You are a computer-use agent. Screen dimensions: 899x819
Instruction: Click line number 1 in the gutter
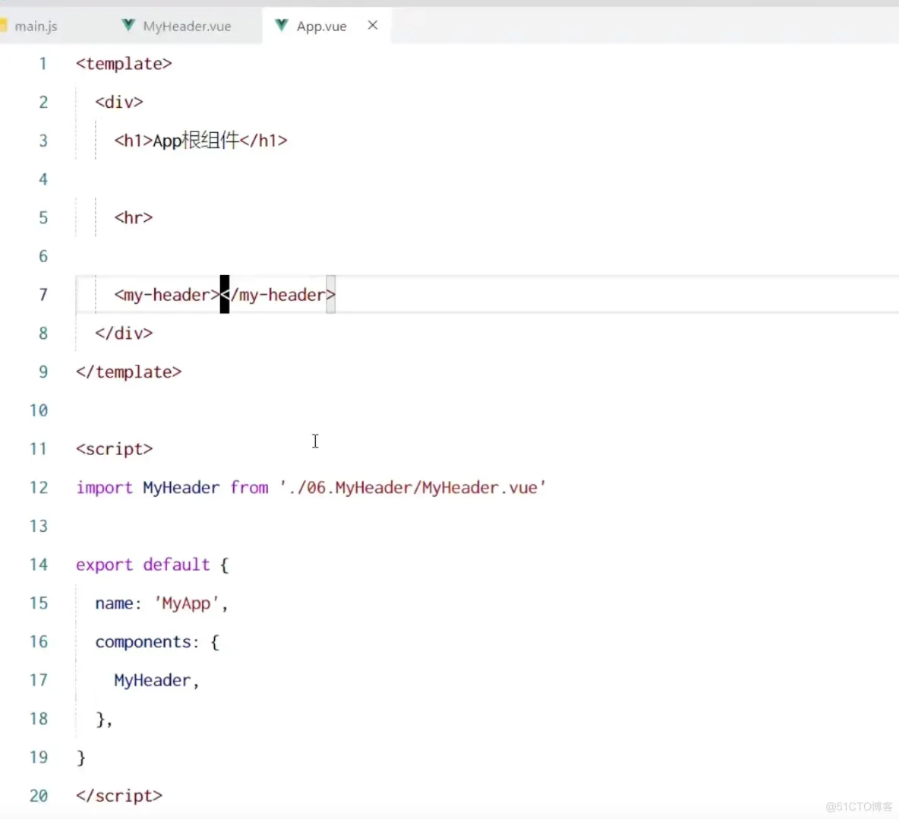(x=43, y=64)
